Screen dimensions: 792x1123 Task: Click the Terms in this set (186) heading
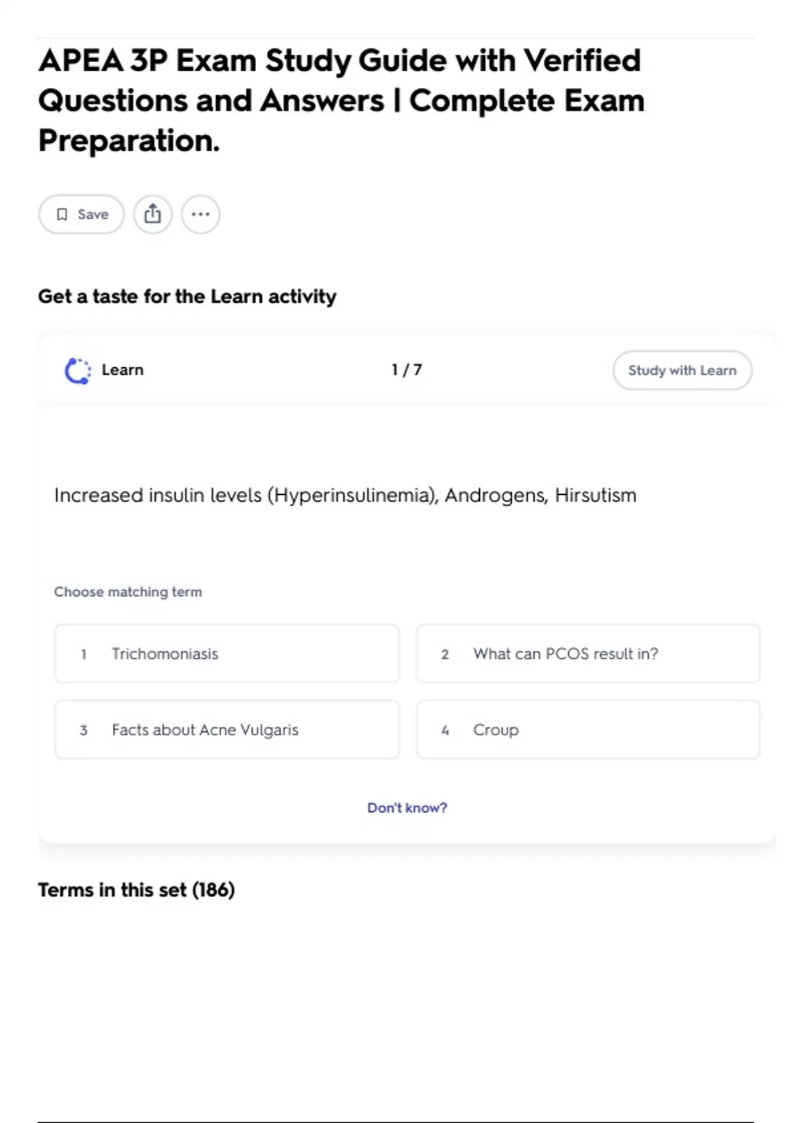(136, 890)
